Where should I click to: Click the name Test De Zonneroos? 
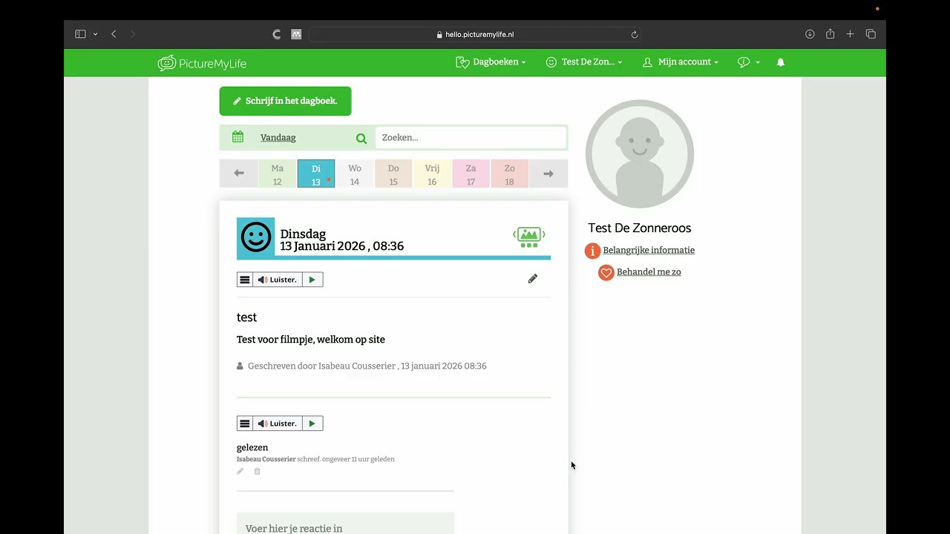pos(640,228)
